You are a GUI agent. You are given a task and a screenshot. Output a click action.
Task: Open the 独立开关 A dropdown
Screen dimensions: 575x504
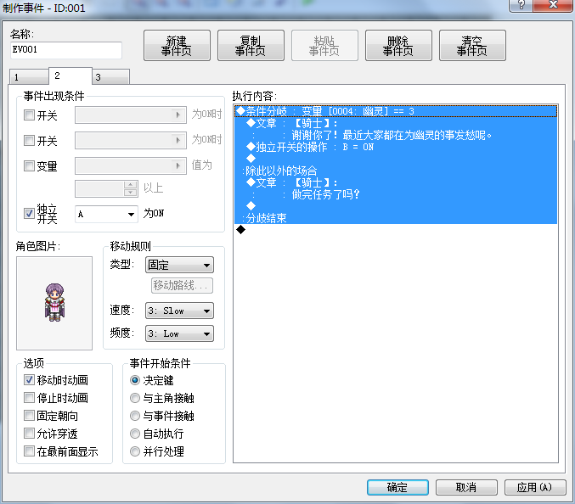tap(106, 214)
